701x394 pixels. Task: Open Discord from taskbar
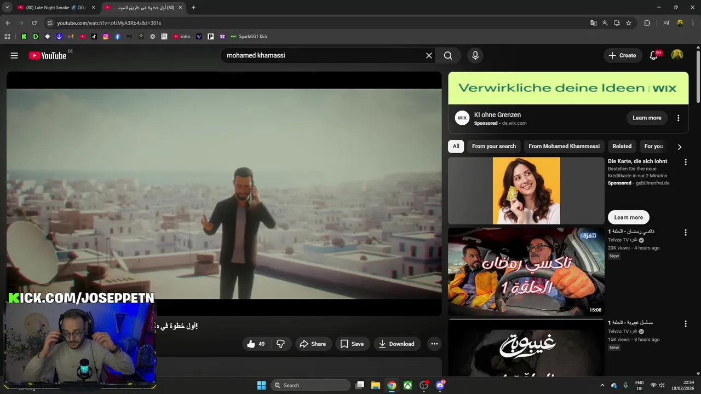coord(440,385)
